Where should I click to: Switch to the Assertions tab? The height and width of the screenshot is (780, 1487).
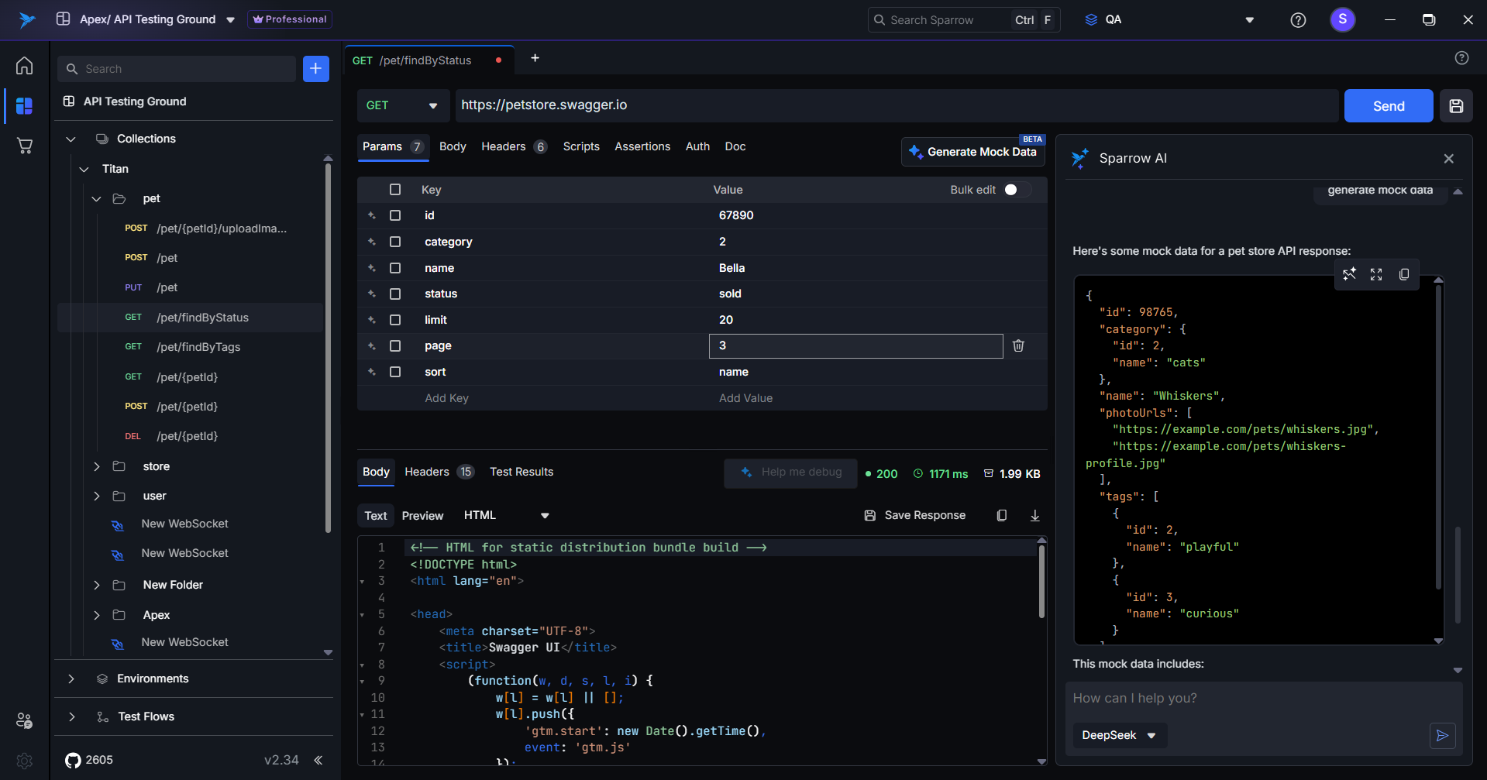642,146
